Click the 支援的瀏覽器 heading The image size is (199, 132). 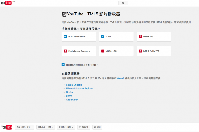tap(70, 74)
